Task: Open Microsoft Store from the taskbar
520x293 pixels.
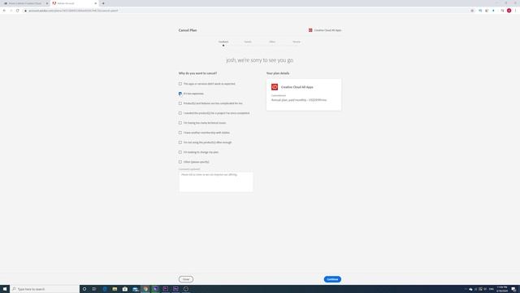Action: click(125, 289)
